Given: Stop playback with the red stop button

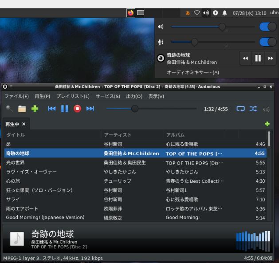Looking at the screenshot, I should tap(77, 109).
